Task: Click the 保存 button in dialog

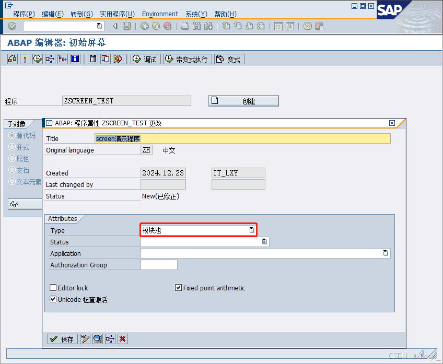Action: pos(63,339)
